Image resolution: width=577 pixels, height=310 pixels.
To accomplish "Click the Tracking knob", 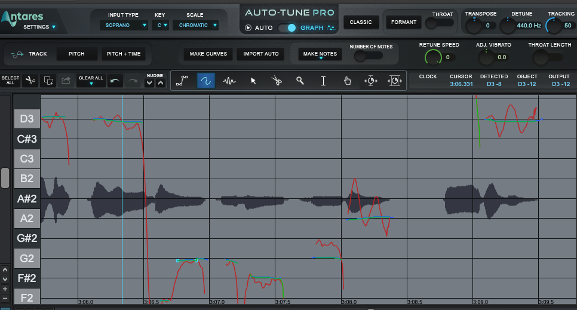I will [x=553, y=26].
